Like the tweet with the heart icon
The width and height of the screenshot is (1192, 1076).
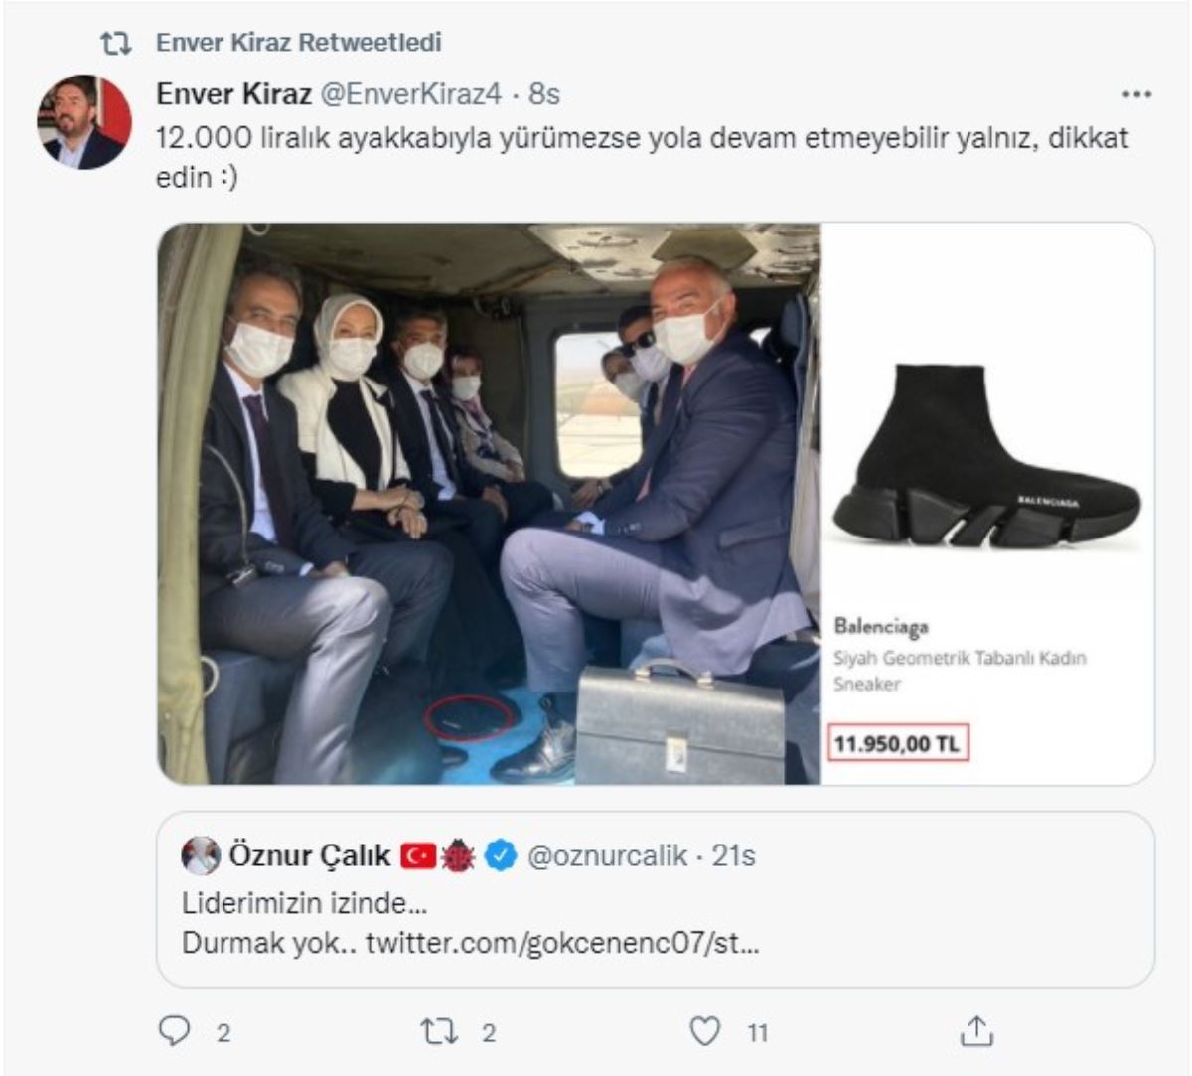(x=704, y=1032)
